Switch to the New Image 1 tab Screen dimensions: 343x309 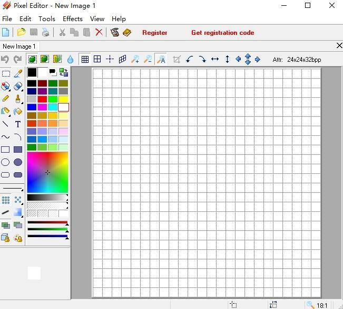coord(19,46)
